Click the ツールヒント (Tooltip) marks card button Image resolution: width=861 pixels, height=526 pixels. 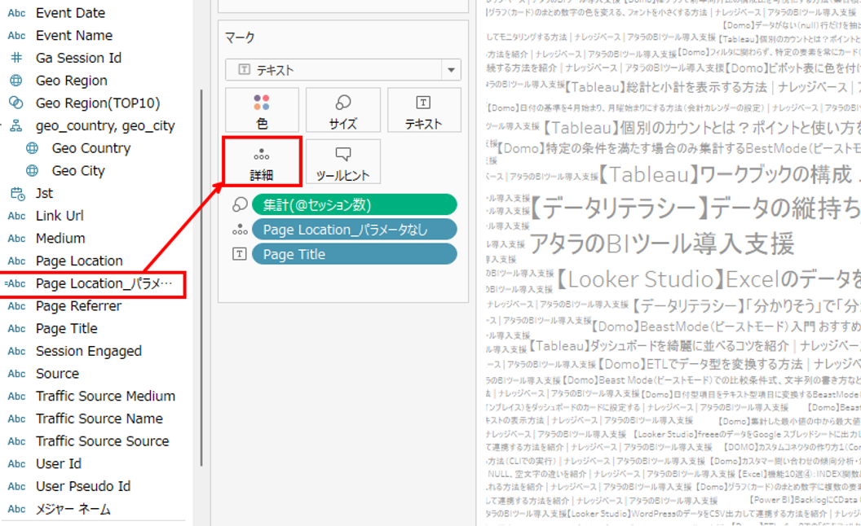[x=342, y=162]
